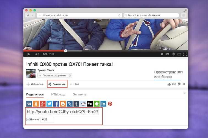Click the Поделиться share button
This screenshot has width=208, height=138.
[x=57, y=84]
